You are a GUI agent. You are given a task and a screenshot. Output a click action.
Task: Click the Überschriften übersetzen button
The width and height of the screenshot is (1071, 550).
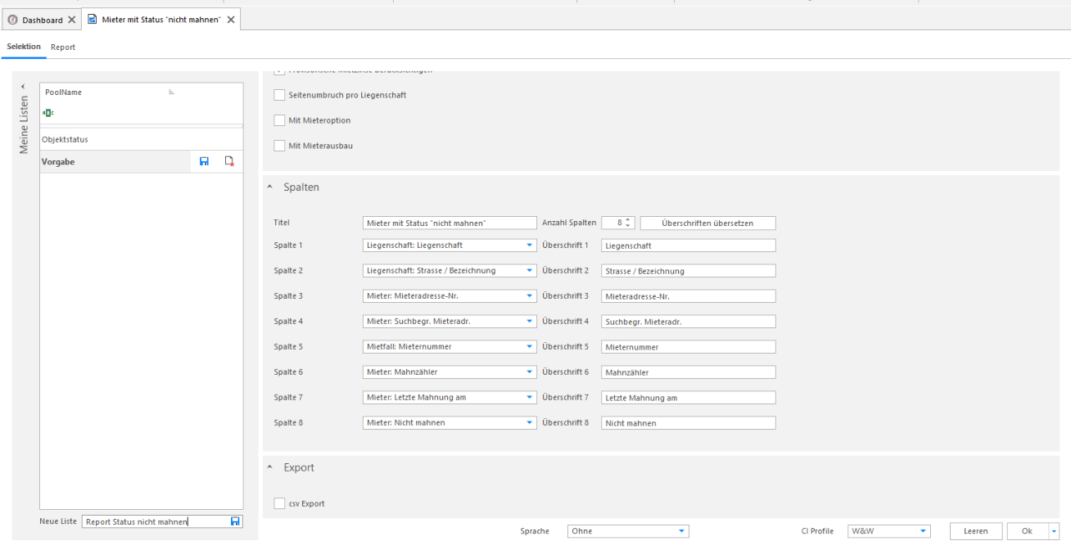pyautogui.click(x=707, y=223)
